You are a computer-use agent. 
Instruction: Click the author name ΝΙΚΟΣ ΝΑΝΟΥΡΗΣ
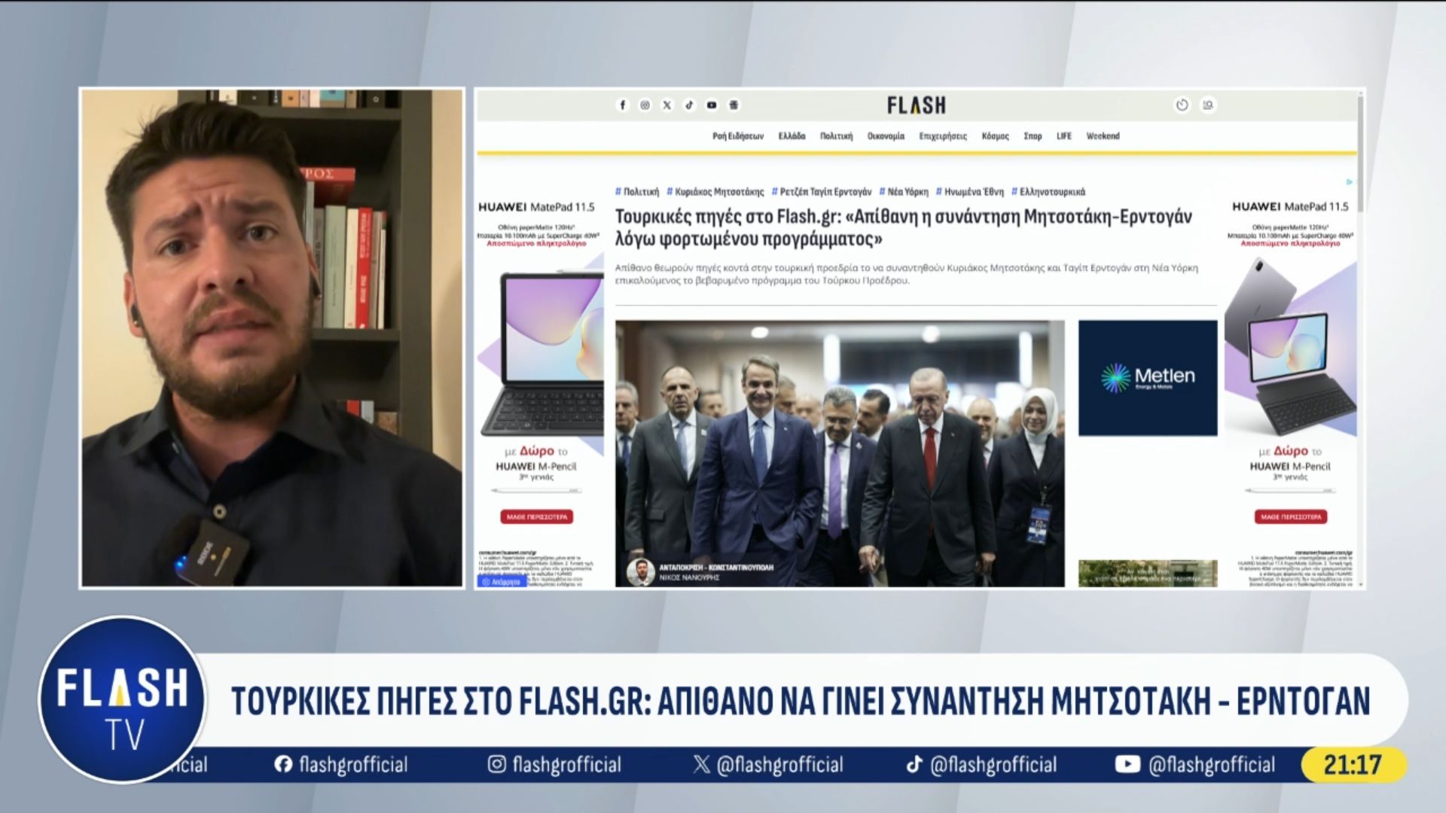click(x=689, y=577)
